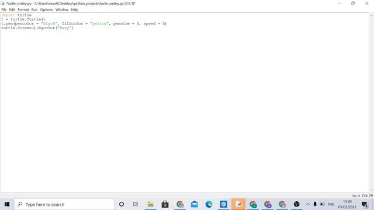Open the round black app icon on taskbar
The image size is (374, 210).
click(x=296, y=204)
